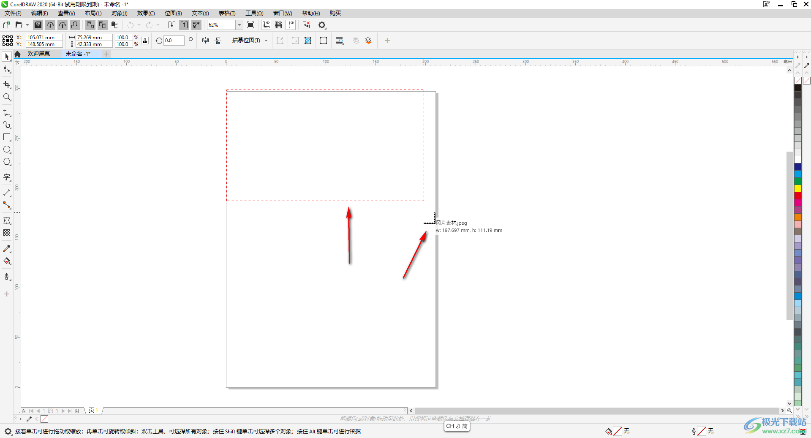The width and height of the screenshot is (811, 438).
Task: Select the Polygon tool
Action: [7, 162]
